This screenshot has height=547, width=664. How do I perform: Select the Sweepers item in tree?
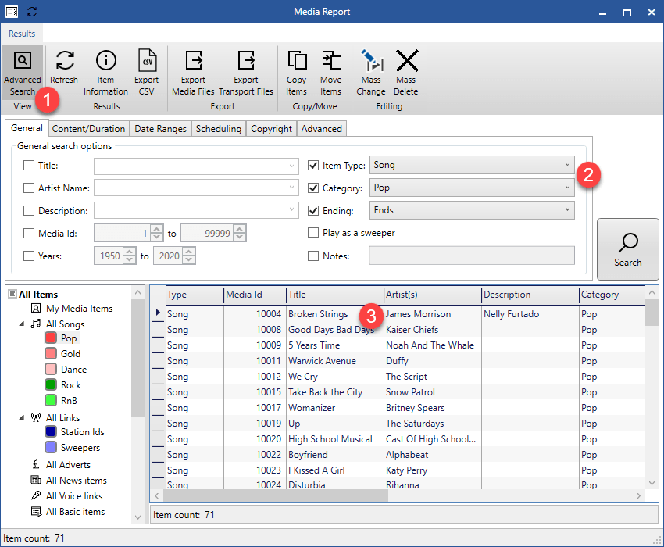click(80, 448)
